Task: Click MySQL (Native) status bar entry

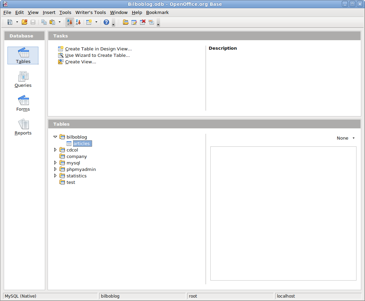Action: click(x=51, y=296)
